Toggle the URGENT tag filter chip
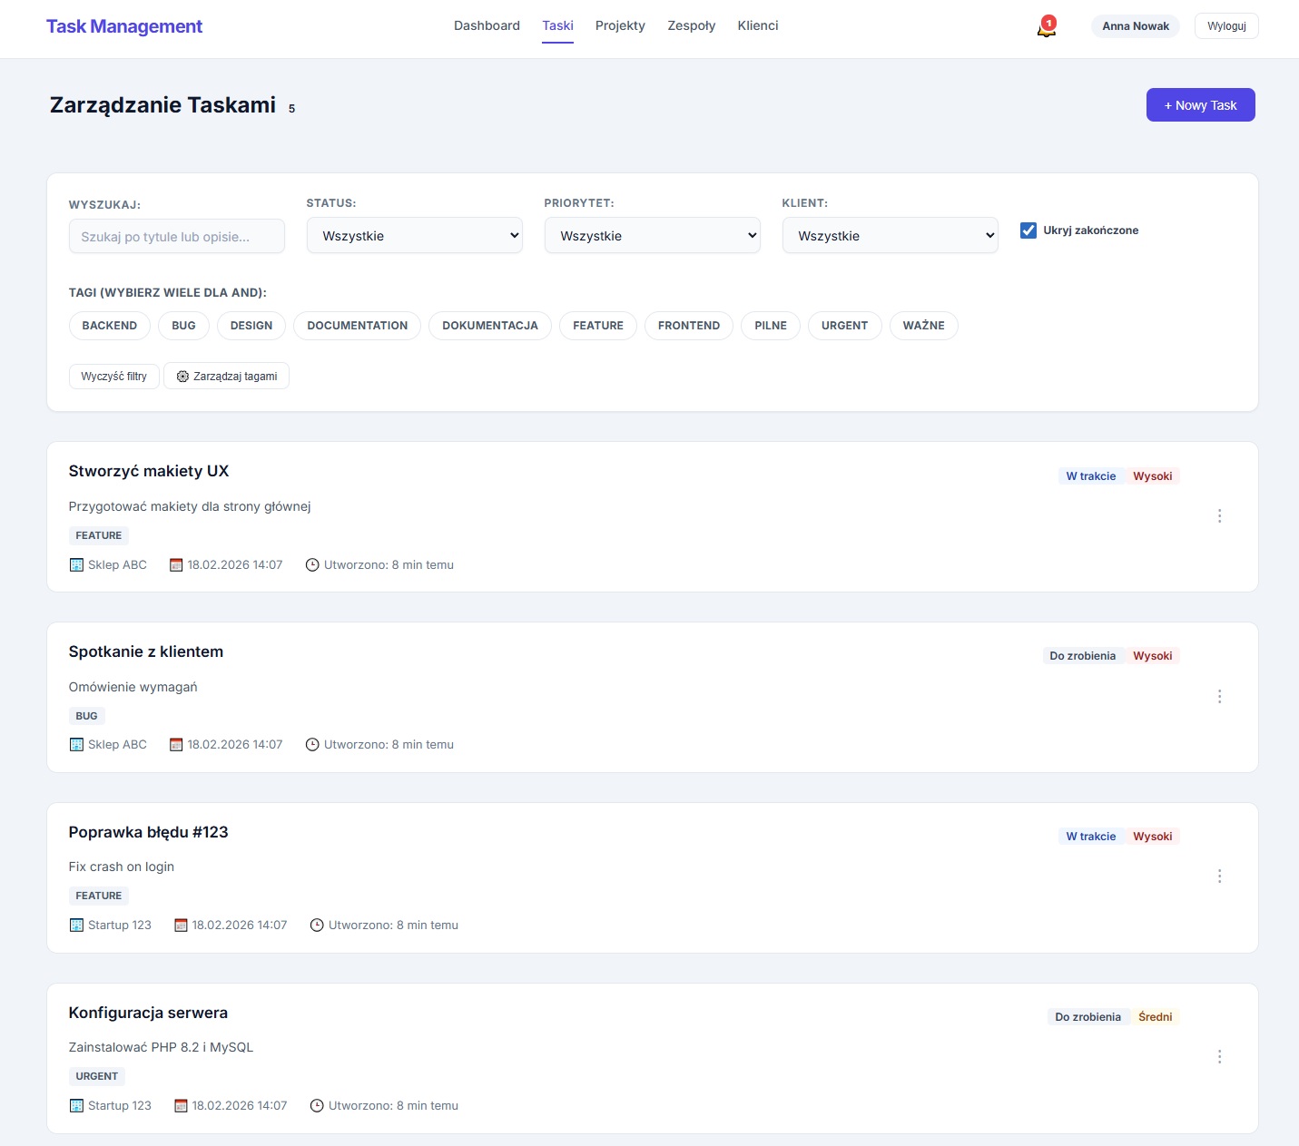The image size is (1299, 1146). coord(844,326)
